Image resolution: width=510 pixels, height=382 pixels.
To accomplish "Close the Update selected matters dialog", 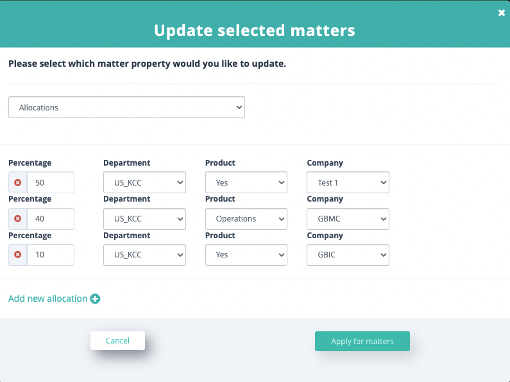I will 502,13.
